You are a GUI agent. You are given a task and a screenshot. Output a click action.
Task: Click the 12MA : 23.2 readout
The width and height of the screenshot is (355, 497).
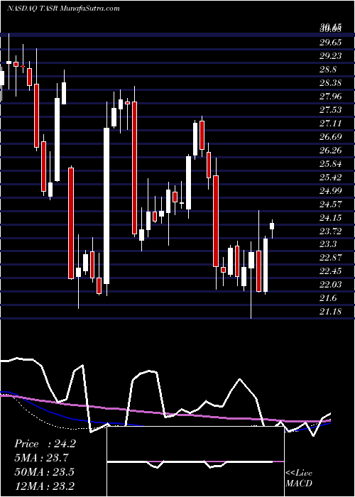[x=44, y=486]
